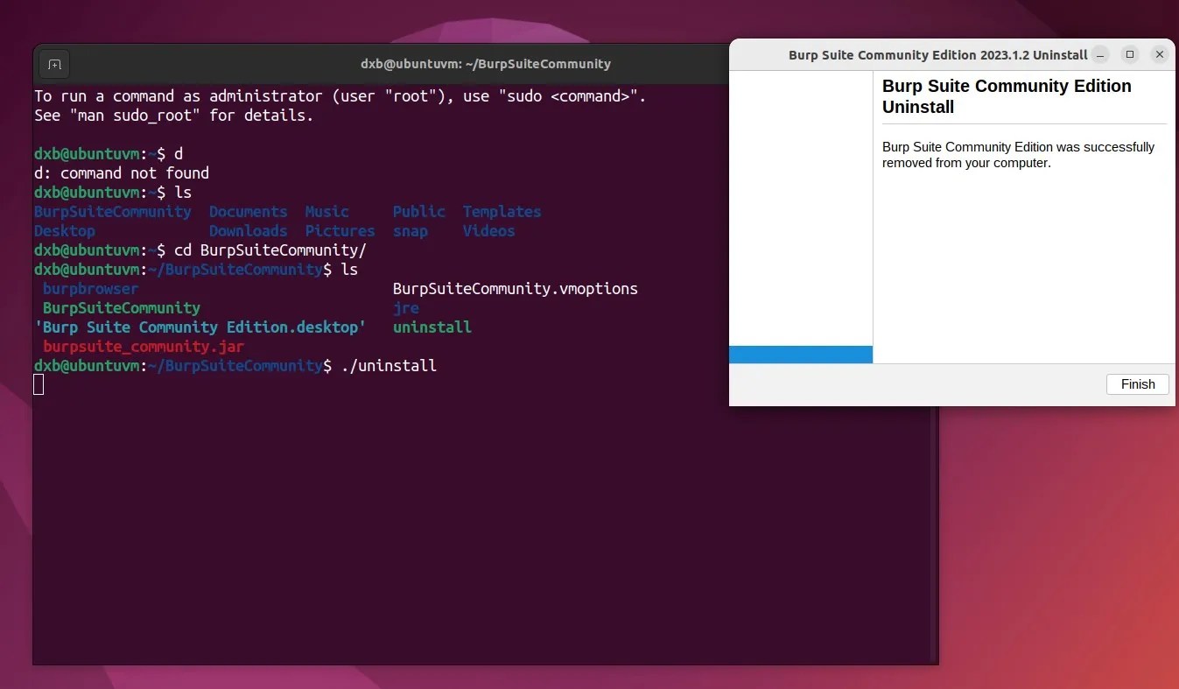Click the blue progress bar in the dialog sidebar
1179x689 pixels.
(x=799, y=355)
